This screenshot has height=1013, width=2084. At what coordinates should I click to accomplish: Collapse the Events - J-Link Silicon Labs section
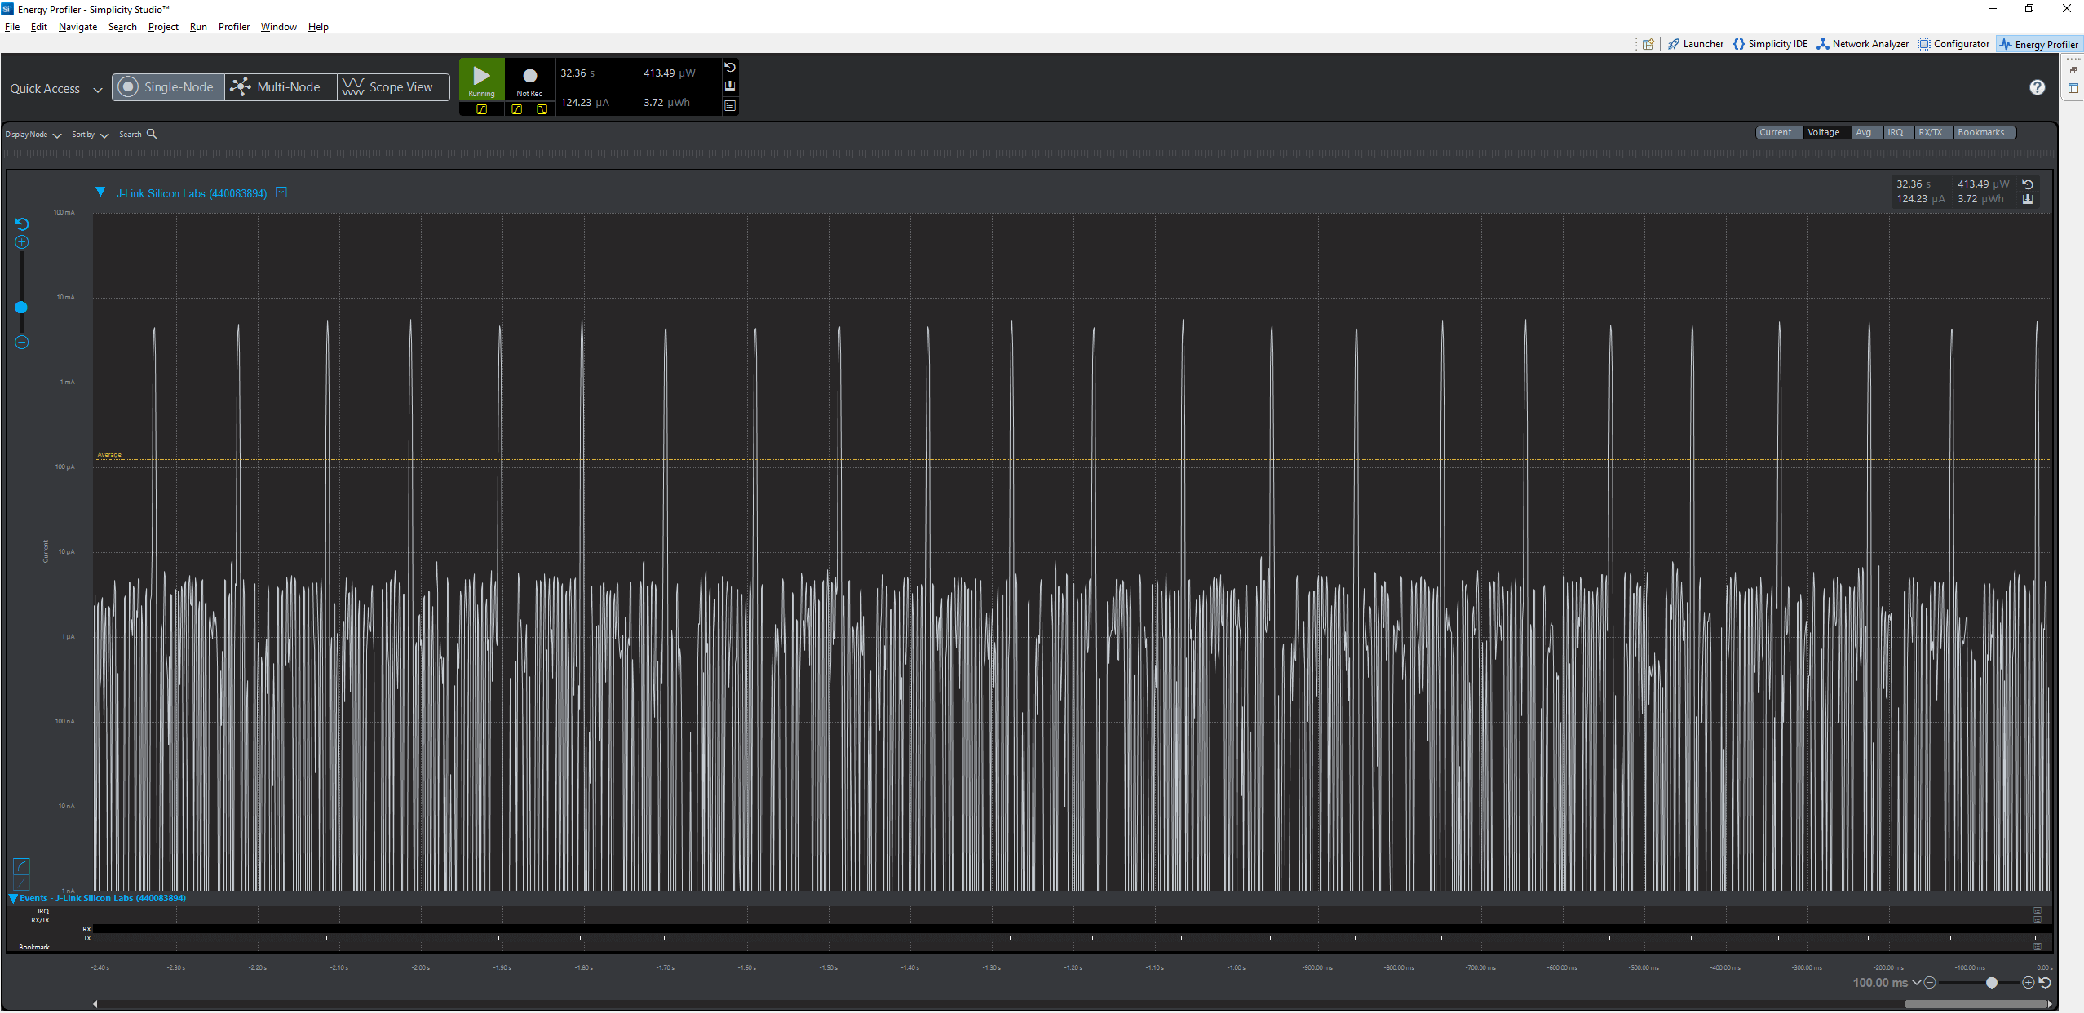tap(12, 898)
